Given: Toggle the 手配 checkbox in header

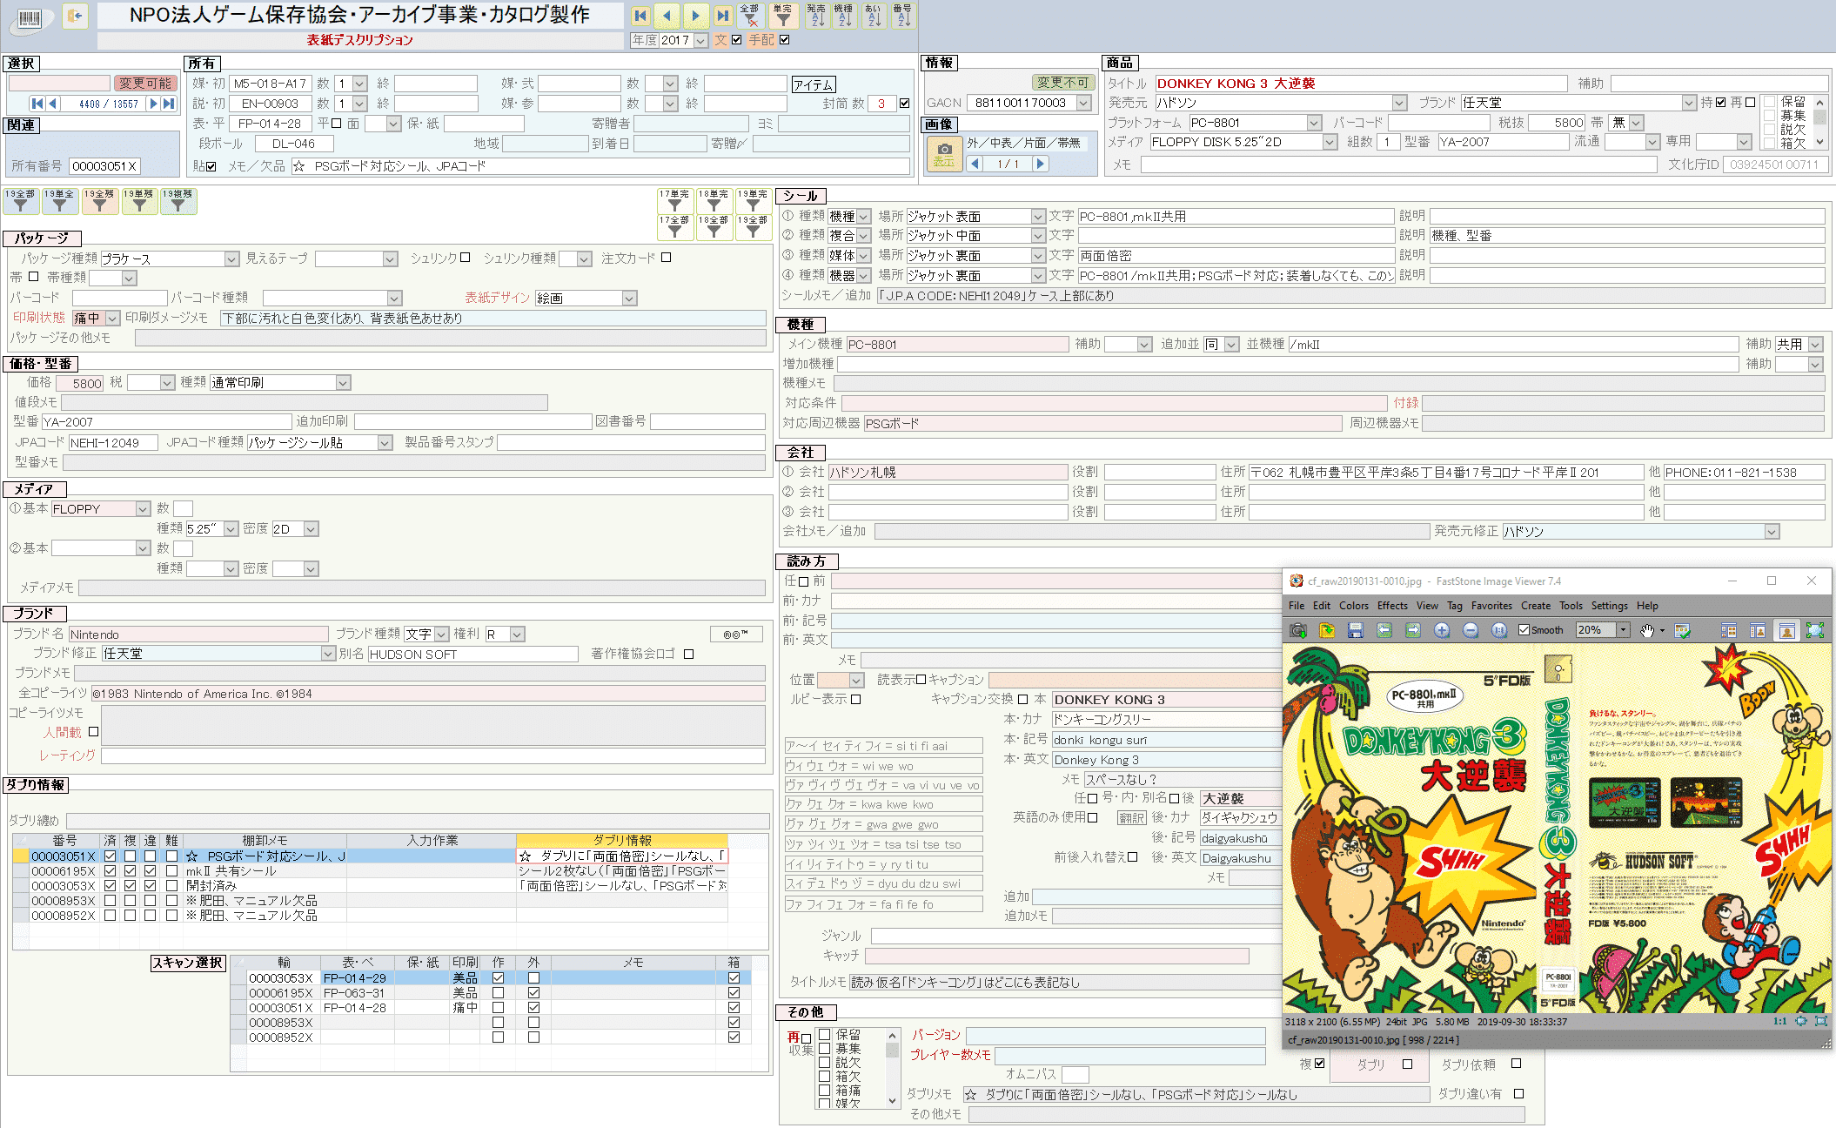Looking at the screenshot, I should tap(785, 40).
